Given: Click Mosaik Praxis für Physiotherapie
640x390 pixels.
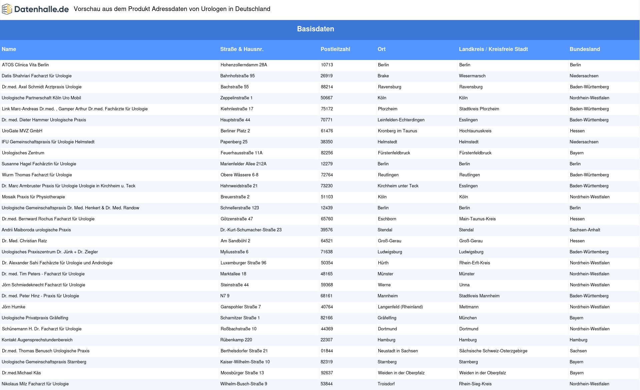Looking at the screenshot, I should point(33,197).
